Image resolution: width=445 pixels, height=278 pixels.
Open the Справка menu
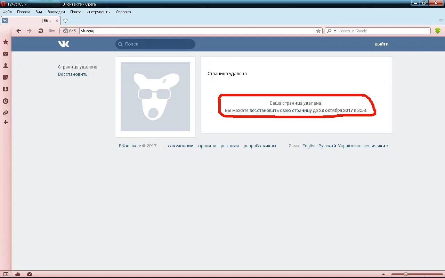click(x=123, y=12)
